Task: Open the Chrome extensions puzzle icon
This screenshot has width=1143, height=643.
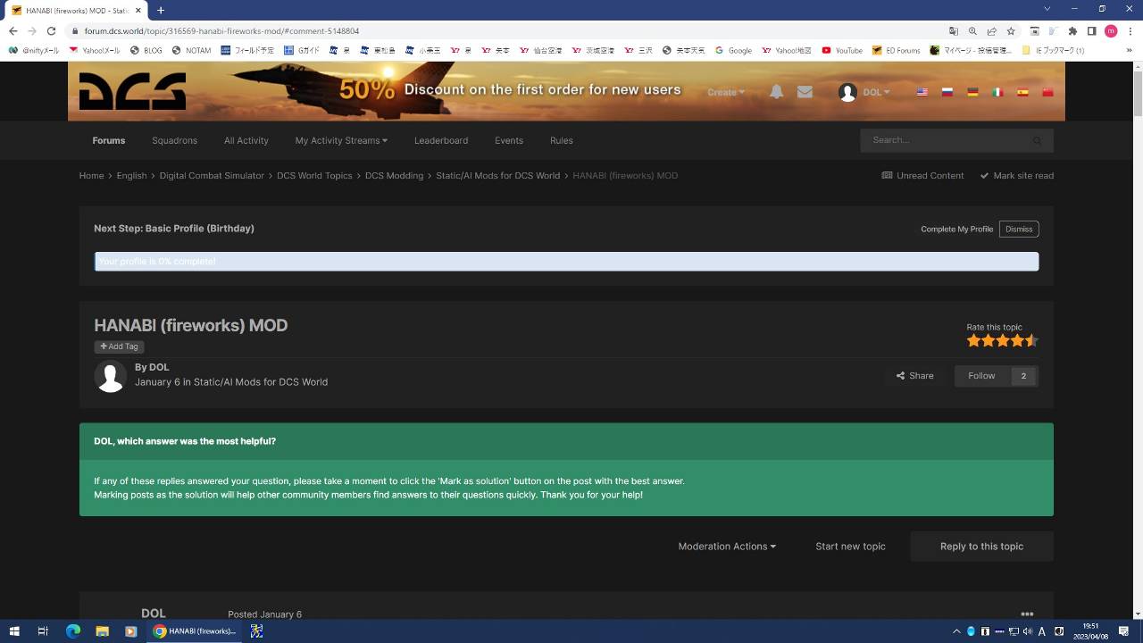Action: click(x=1072, y=30)
